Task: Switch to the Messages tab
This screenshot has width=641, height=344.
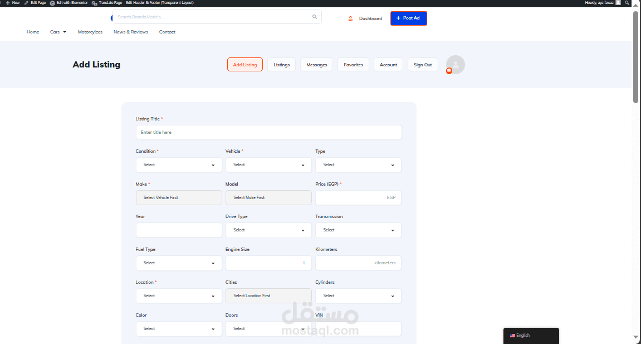Action: click(x=317, y=65)
